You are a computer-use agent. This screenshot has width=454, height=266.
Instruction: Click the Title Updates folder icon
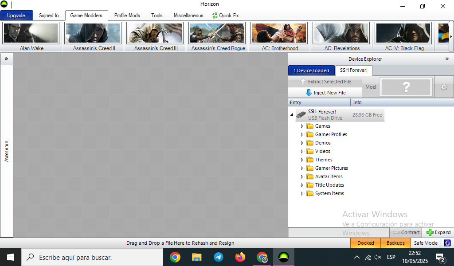pyautogui.click(x=310, y=185)
